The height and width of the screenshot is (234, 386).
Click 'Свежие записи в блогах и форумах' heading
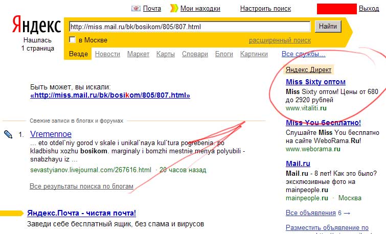(76, 121)
